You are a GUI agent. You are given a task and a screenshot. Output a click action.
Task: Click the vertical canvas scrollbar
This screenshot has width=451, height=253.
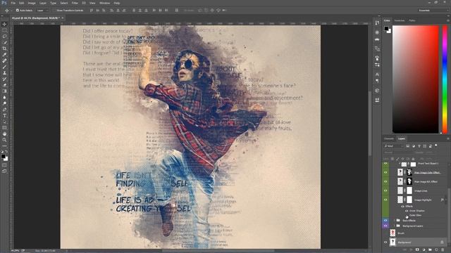point(370,124)
